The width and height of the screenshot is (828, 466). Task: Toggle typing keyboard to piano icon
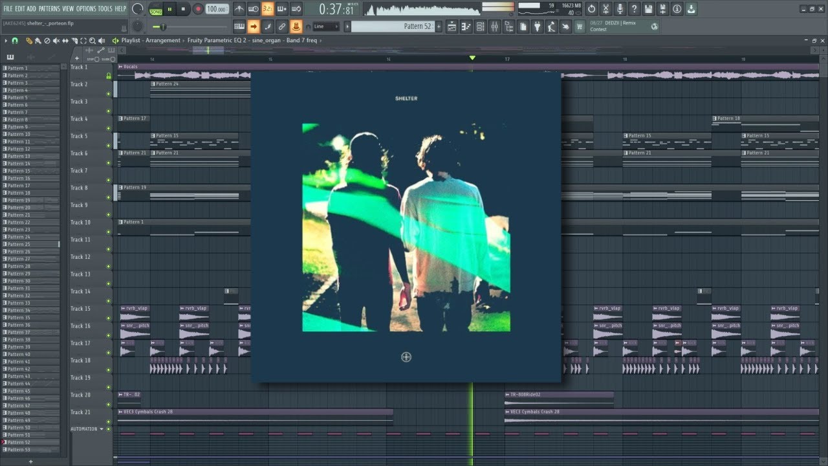point(239,27)
